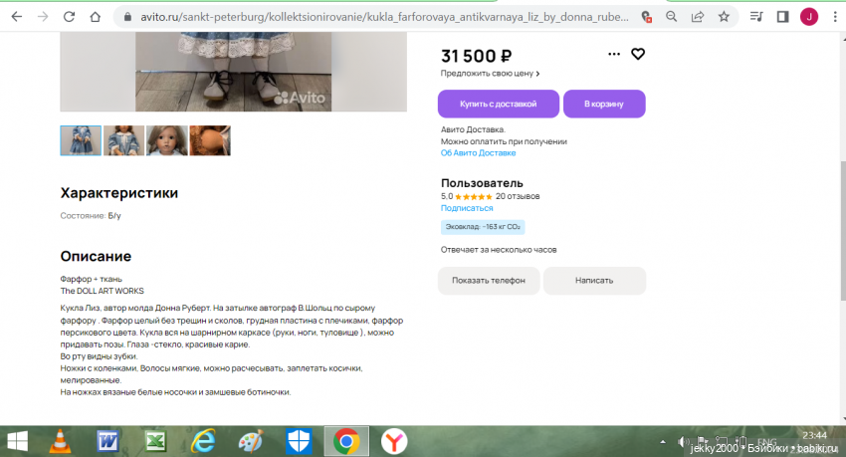Follow the seller via Подписаться
This screenshot has height=457, width=846.
point(467,208)
